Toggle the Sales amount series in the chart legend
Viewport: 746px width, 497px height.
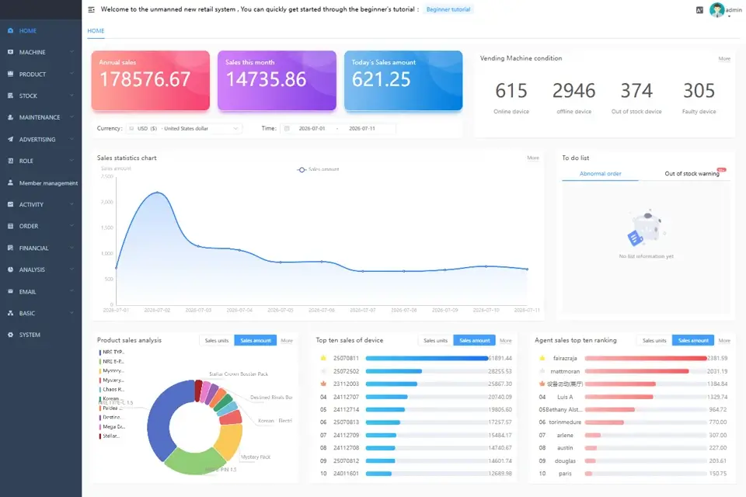(319, 169)
